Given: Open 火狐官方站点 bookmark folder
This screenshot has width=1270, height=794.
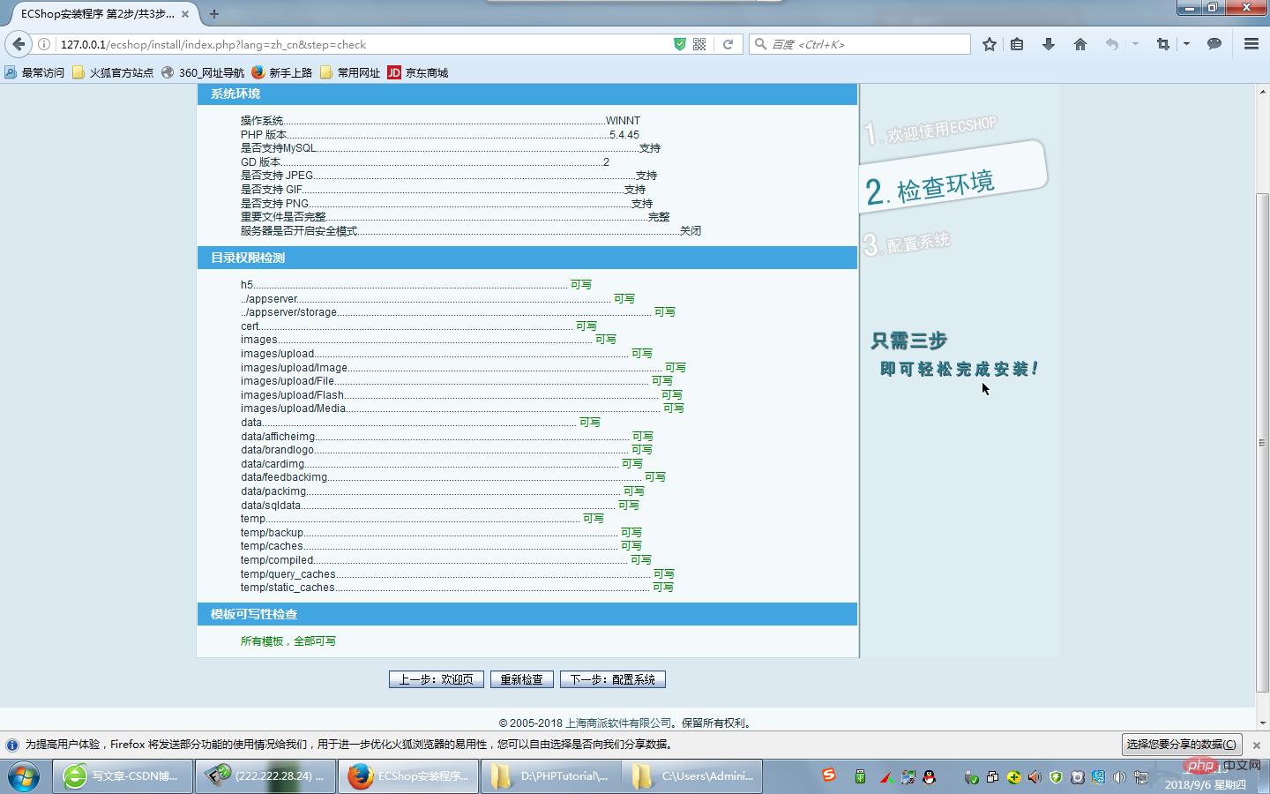Looking at the screenshot, I should [x=113, y=72].
